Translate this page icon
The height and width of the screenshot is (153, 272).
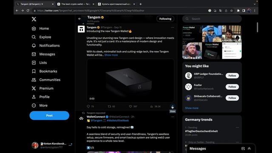pos(221,11)
